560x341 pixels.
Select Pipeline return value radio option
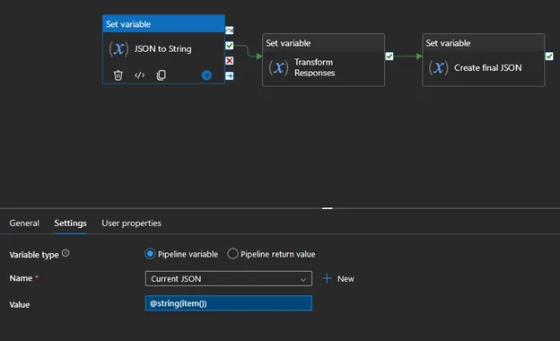[232, 254]
